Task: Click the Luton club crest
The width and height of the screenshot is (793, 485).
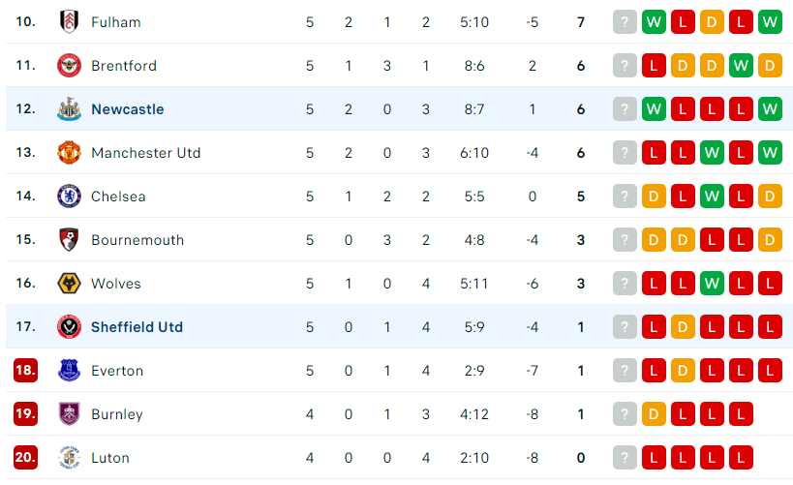Action: click(x=70, y=457)
